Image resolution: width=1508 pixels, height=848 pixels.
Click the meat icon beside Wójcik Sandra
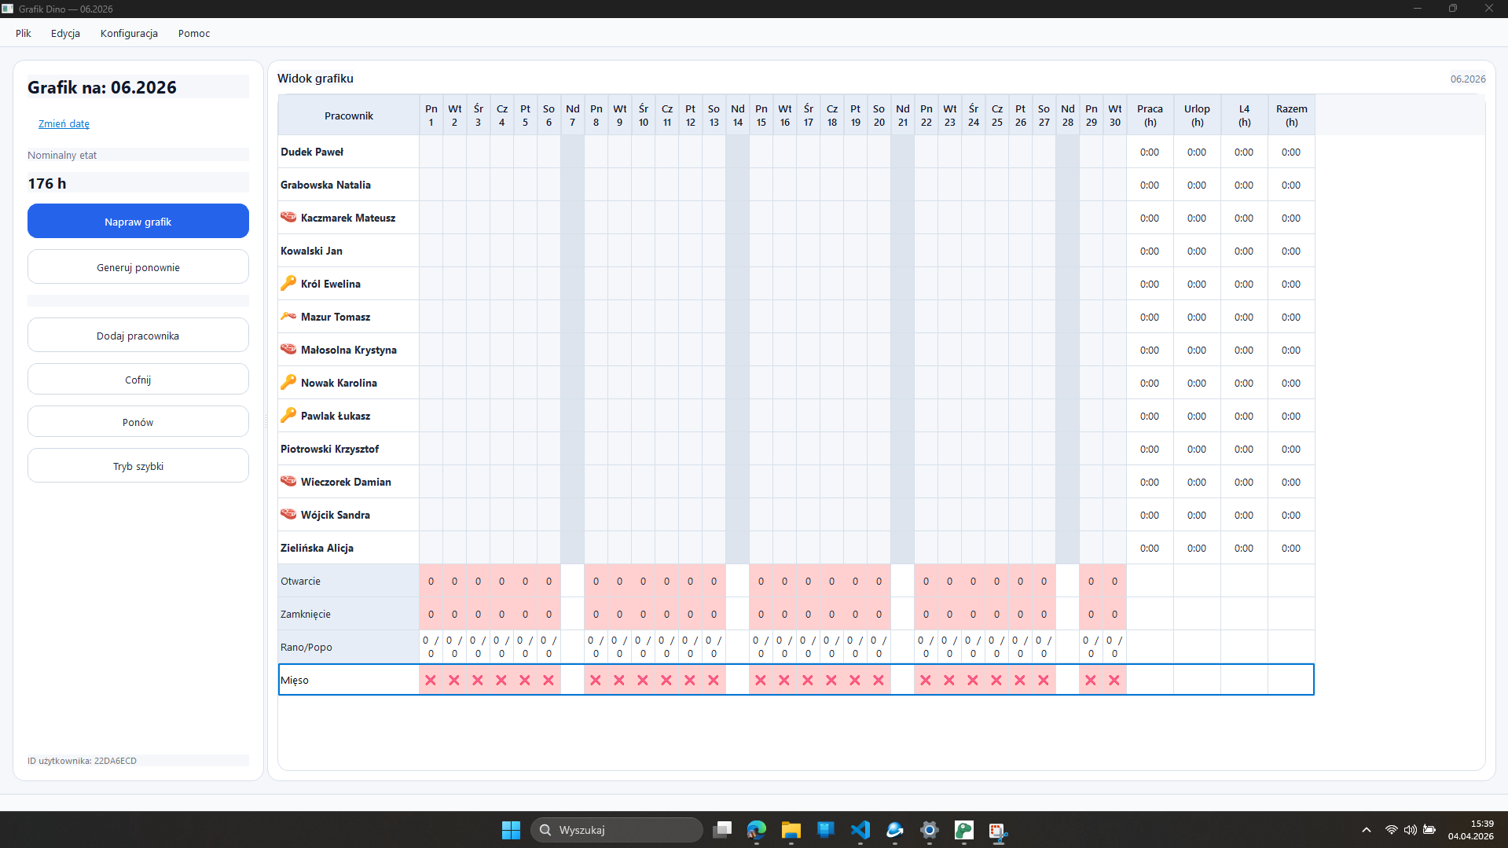point(288,514)
